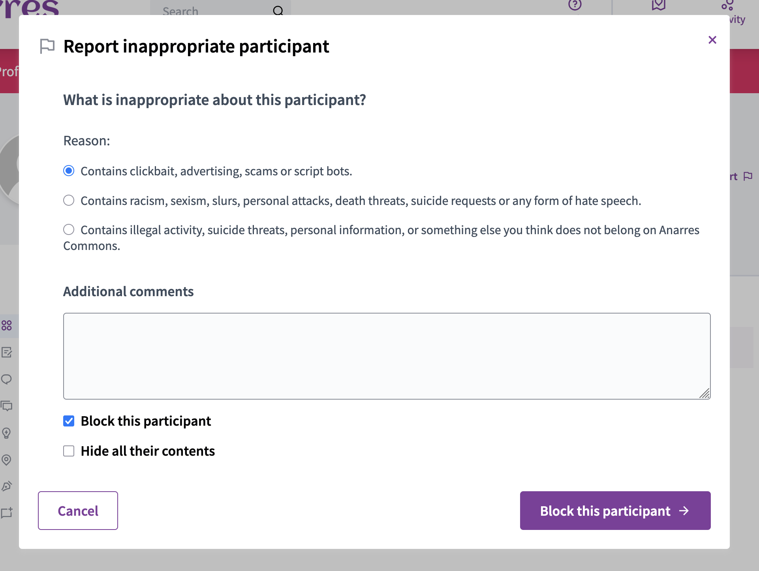Select the pen nib writing icon in sidebar
The image size is (759, 571).
tap(7, 486)
